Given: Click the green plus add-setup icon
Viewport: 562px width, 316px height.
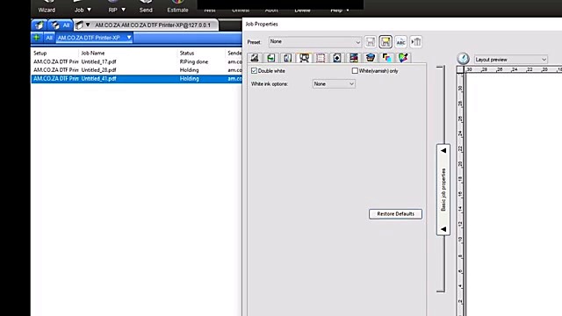Looking at the screenshot, I should 37,37.
